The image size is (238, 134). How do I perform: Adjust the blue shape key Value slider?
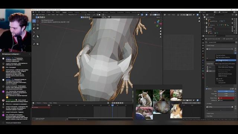coord(226,91)
